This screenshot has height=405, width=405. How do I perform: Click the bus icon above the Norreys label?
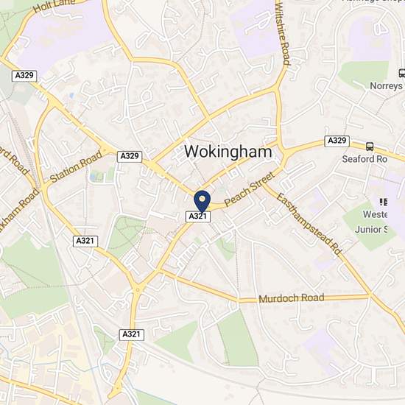click(401, 73)
